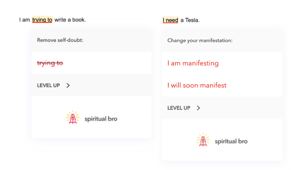The image size is (302, 170).
Task: Click the "Change your manifestation:" card header
Action: 200,40
